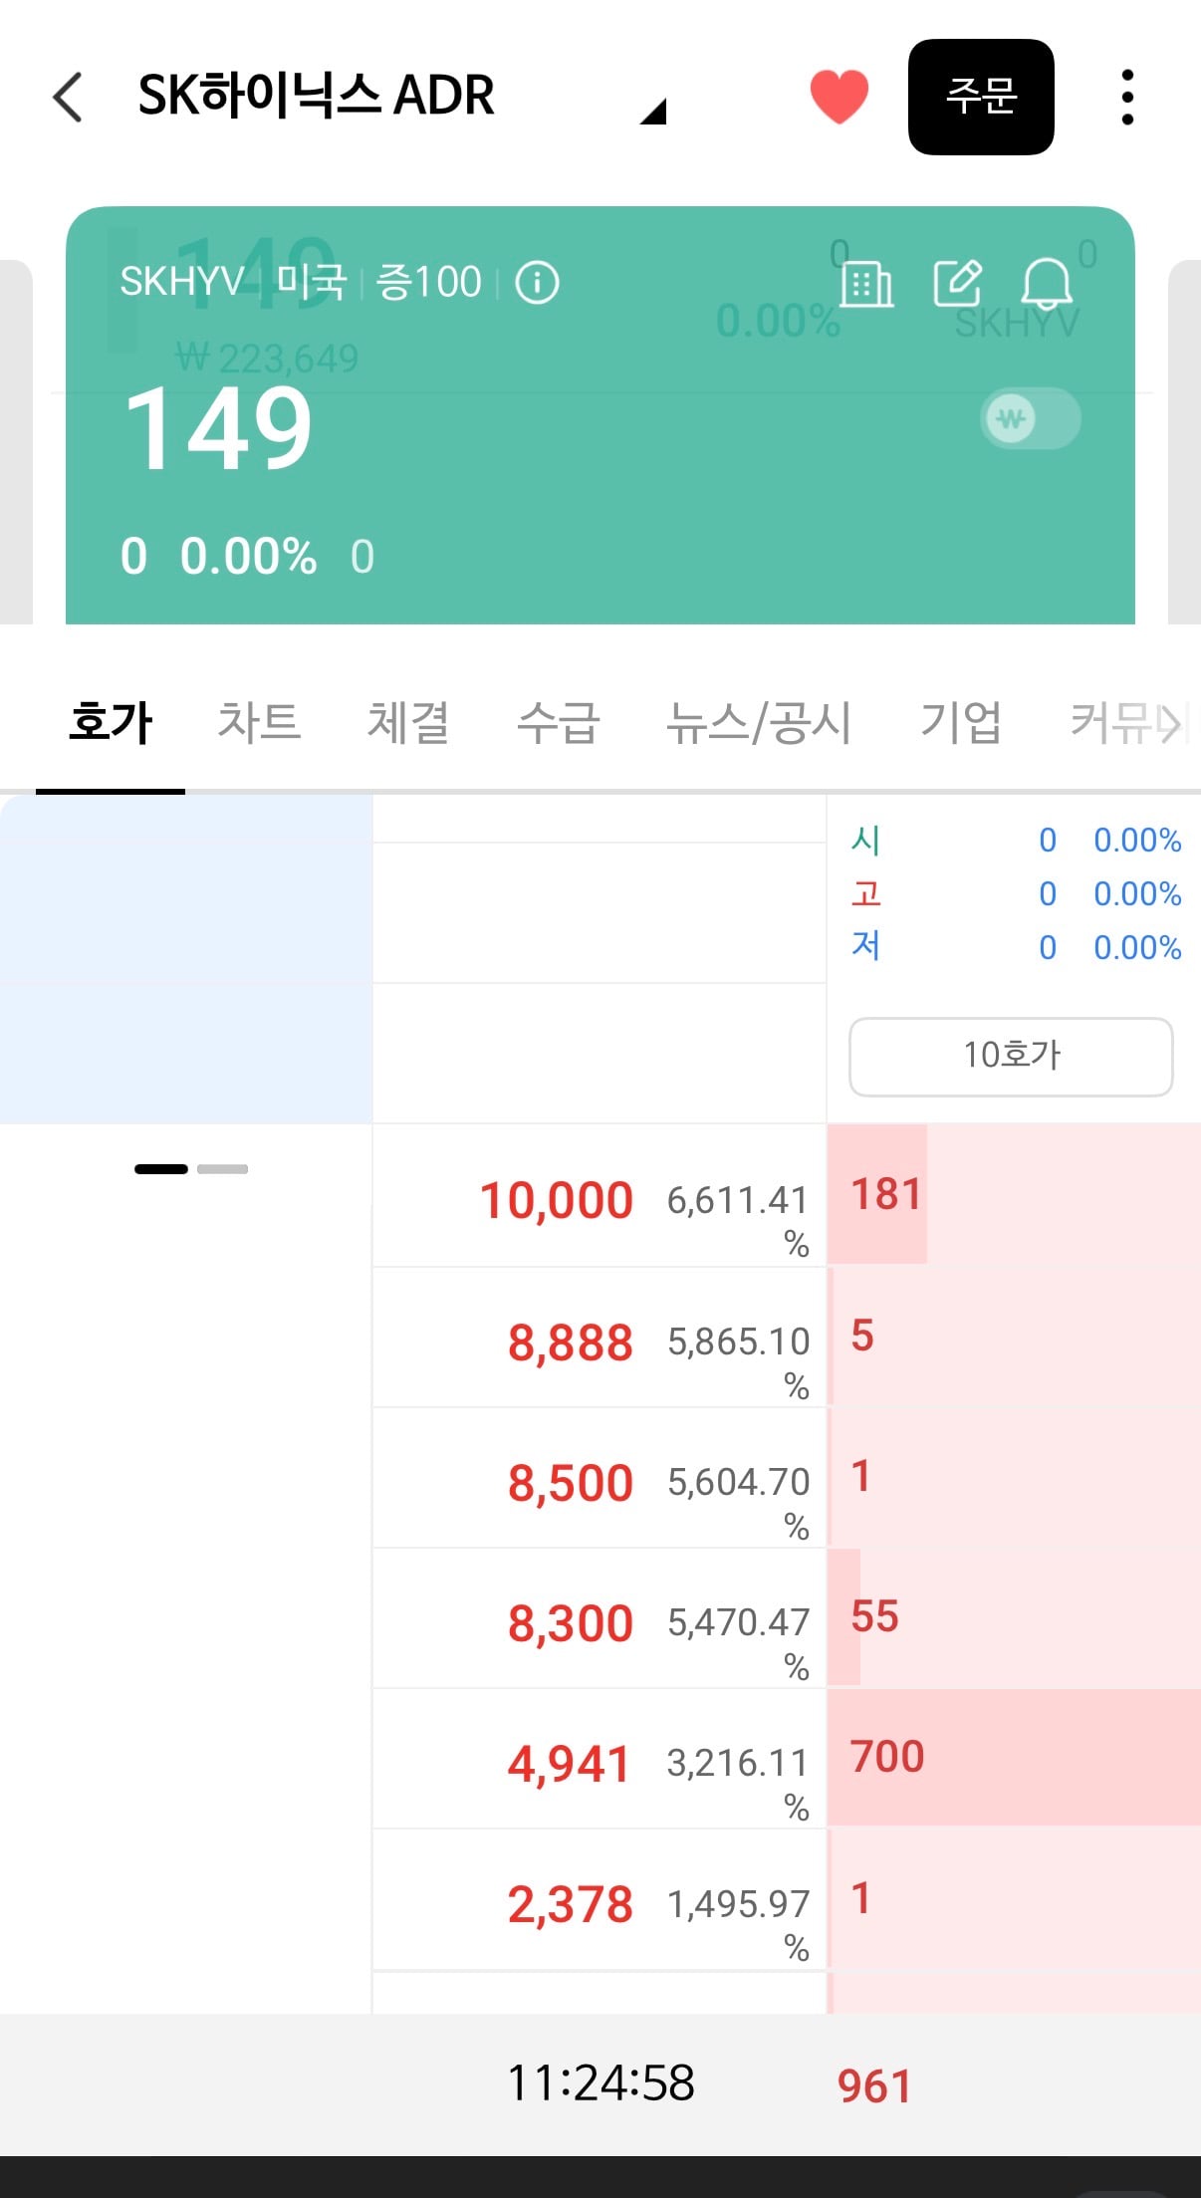Expand the stock selector triangle next to title
This screenshot has width=1201, height=2198.
653,112
